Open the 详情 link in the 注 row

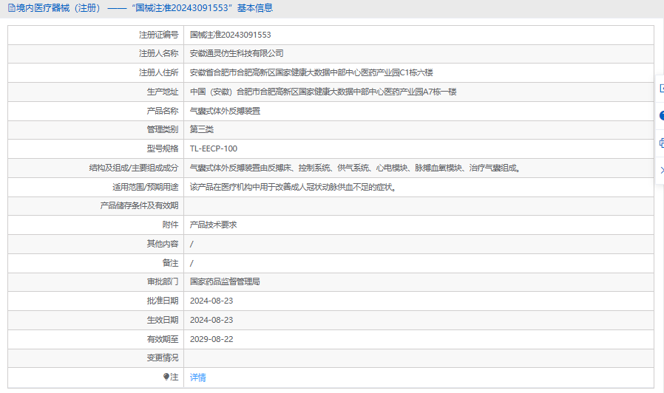(x=197, y=377)
